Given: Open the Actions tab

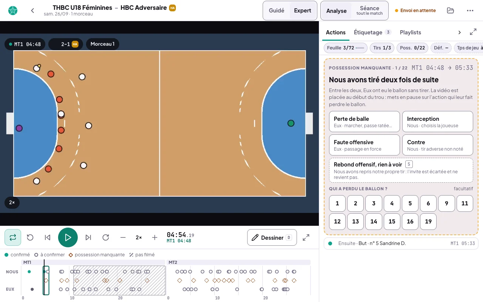Looking at the screenshot, I should tap(336, 32).
